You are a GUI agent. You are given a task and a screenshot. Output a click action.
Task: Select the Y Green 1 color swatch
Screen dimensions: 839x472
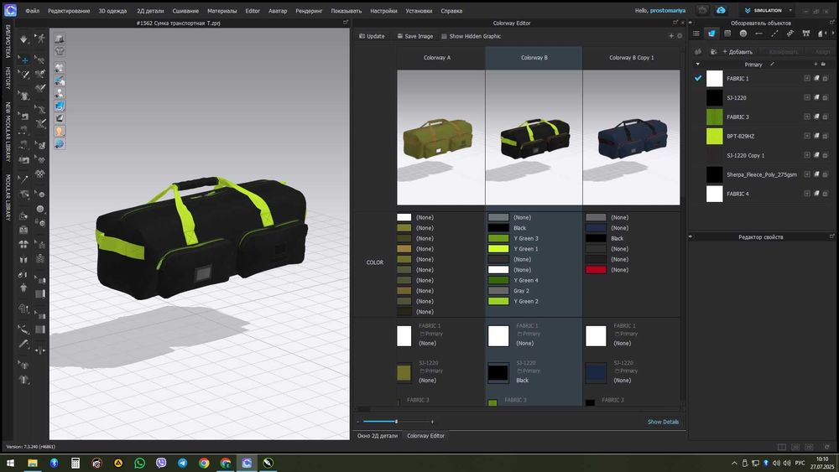tap(498, 248)
